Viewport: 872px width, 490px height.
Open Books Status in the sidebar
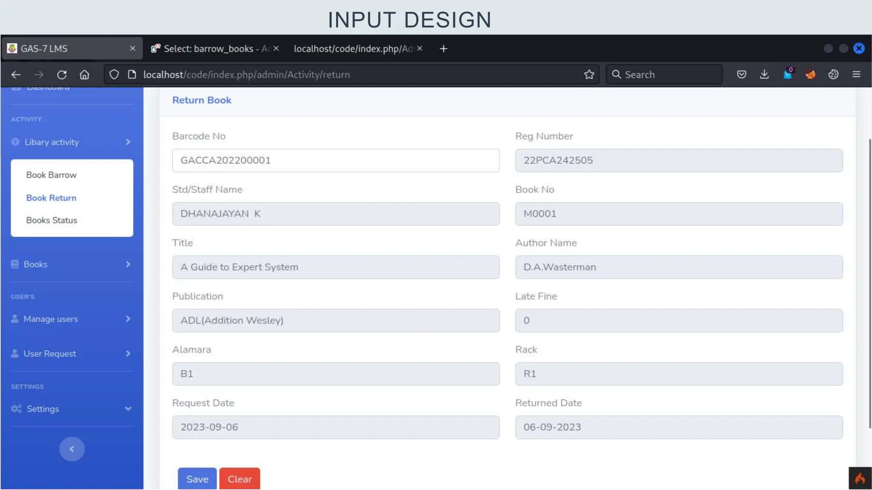click(x=52, y=220)
